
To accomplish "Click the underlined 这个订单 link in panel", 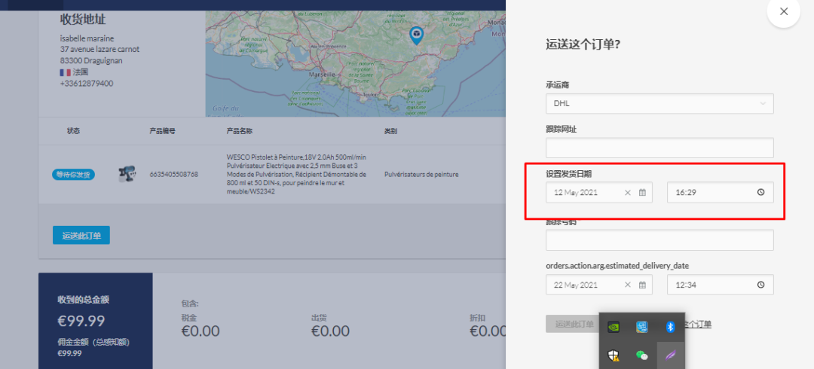I will pyautogui.click(x=698, y=325).
